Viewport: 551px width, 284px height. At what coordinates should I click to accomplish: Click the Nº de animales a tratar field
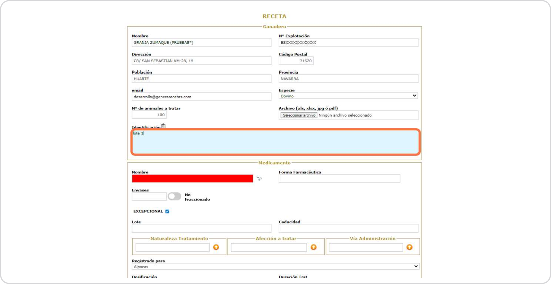click(x=149, y=115)
